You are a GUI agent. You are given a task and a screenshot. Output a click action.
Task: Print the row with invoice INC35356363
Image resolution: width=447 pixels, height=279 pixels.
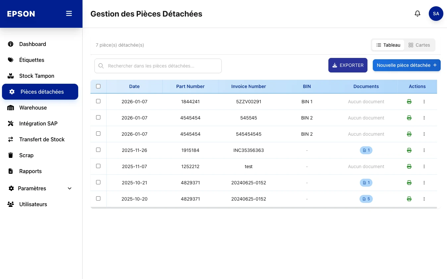click(409, 150)
